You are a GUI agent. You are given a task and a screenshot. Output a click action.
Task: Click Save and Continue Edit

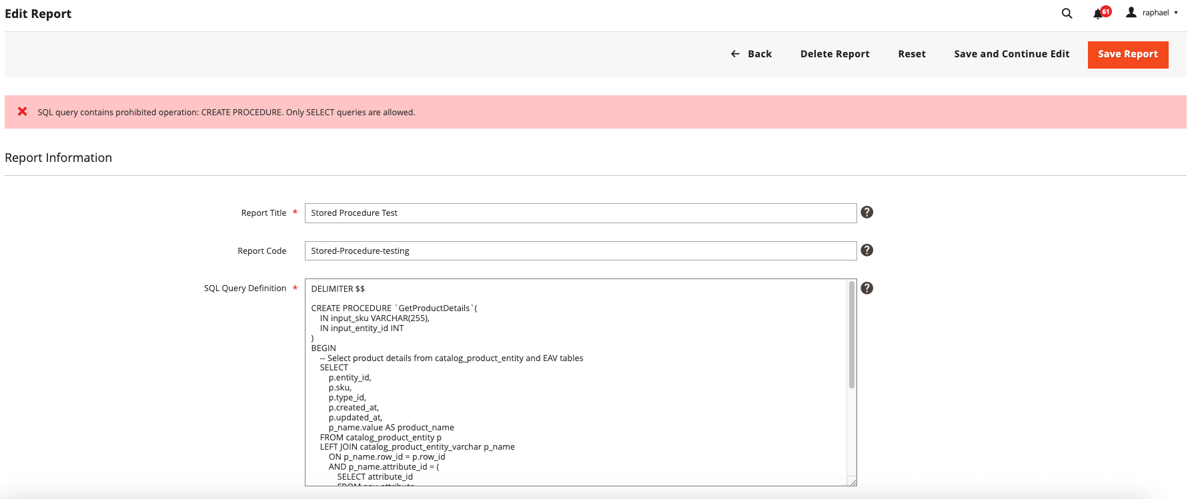tap(1011, 54)
